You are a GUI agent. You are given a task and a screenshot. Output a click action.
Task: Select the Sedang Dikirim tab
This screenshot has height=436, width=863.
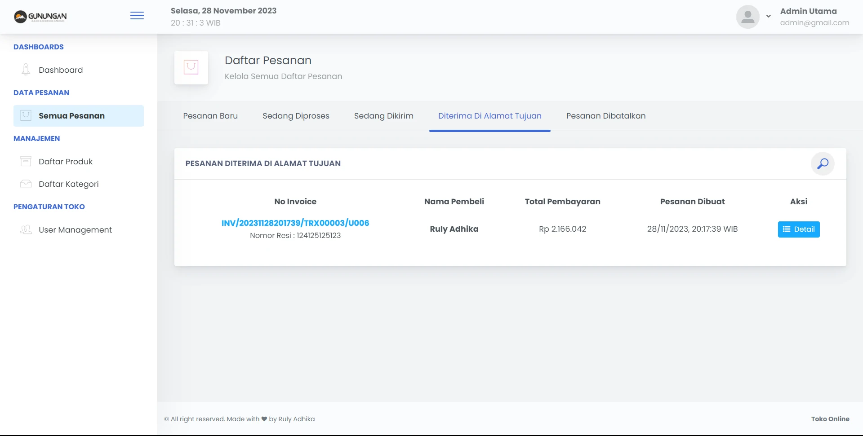click(383, 116)
